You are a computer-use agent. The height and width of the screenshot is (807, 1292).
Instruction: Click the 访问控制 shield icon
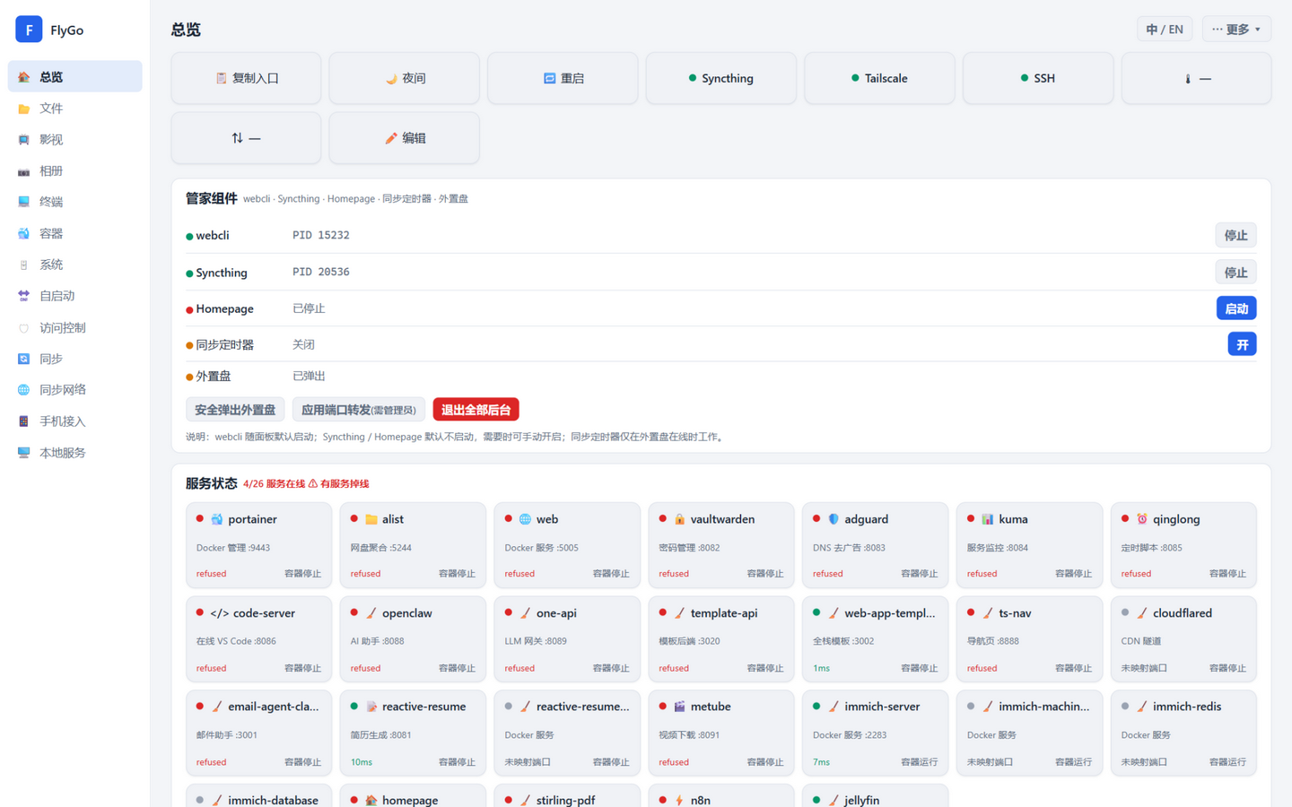24,328
